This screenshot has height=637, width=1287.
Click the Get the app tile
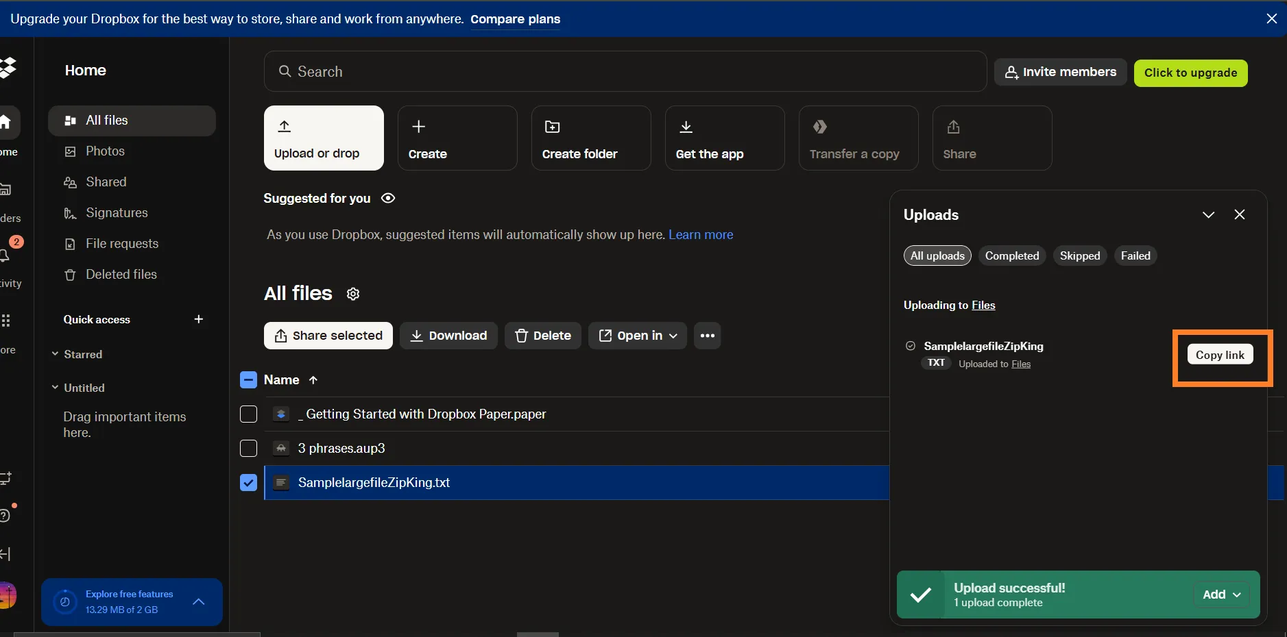click(725, 138)
